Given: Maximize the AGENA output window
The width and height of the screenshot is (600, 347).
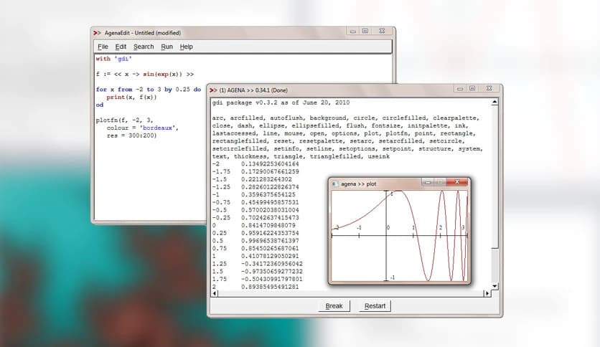Looking at the screenshot, I should (472, 88).
